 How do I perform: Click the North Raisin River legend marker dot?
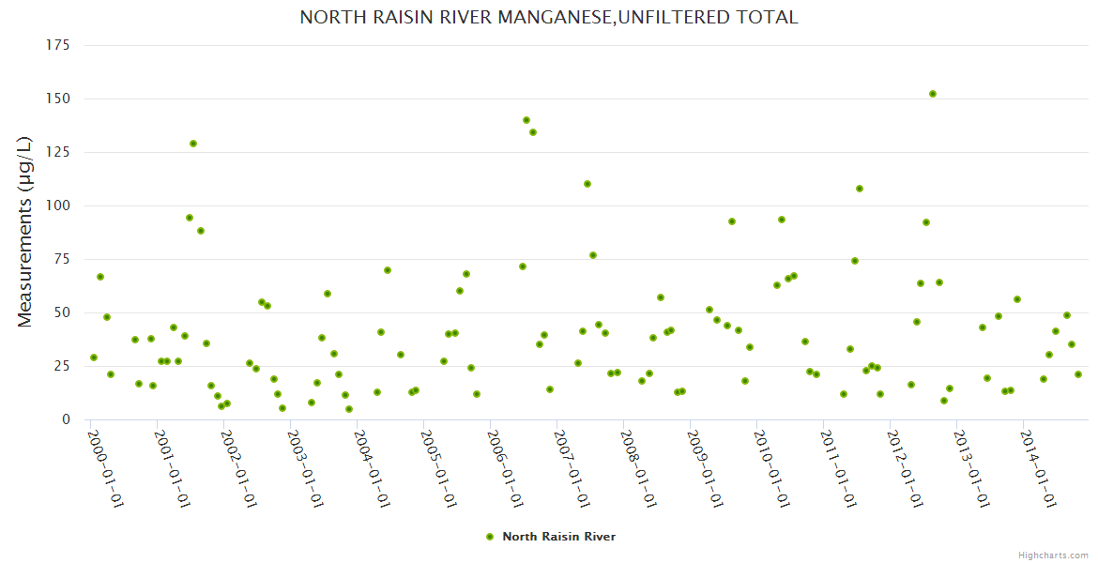pyautogui.click(x=489, y=537)
